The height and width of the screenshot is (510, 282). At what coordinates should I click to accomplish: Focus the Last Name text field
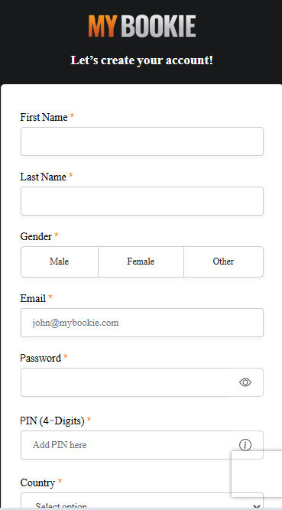[142, 201]
